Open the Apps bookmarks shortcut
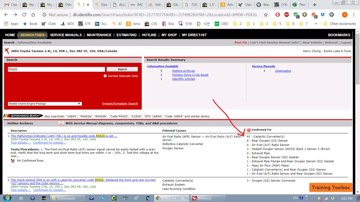 [x=11, y=24]
